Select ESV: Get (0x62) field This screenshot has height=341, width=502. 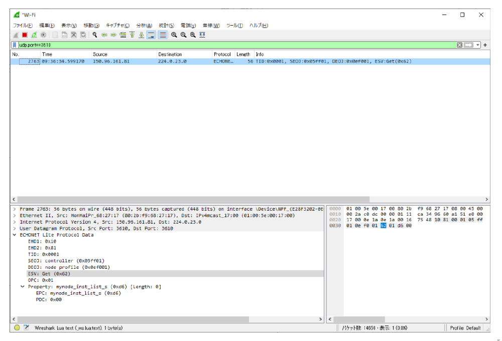(49, 274)
